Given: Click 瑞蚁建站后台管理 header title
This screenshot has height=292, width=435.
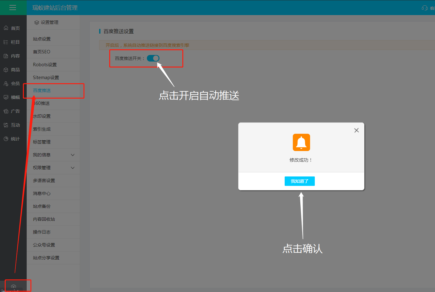Looking at the screenshot, I should tap(55, 8).
